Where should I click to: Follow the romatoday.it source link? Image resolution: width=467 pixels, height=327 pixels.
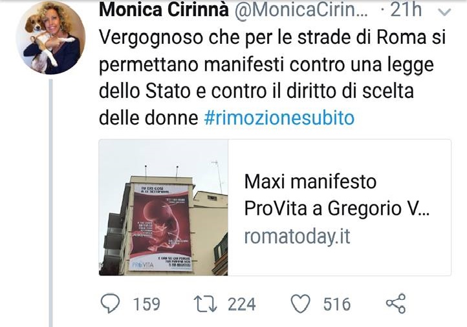[x=297, y=236]
